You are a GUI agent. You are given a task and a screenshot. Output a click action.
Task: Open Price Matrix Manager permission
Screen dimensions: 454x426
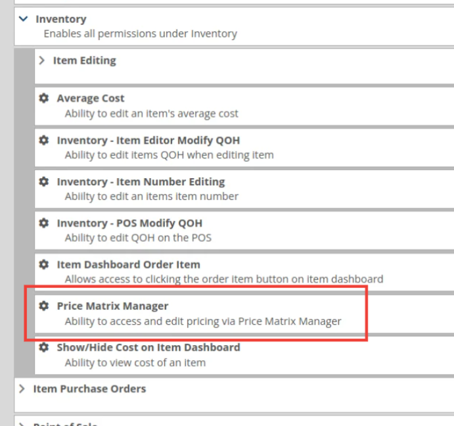pyautogui.click(x=112, y=306)
